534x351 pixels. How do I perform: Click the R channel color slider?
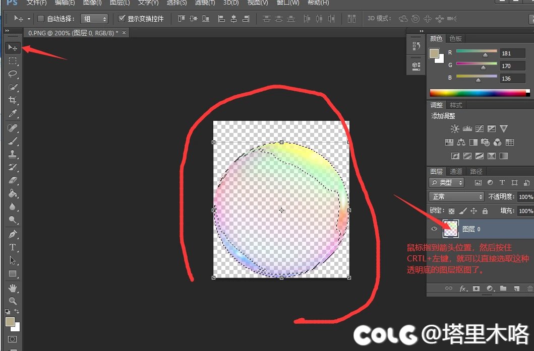coord(477,51)
